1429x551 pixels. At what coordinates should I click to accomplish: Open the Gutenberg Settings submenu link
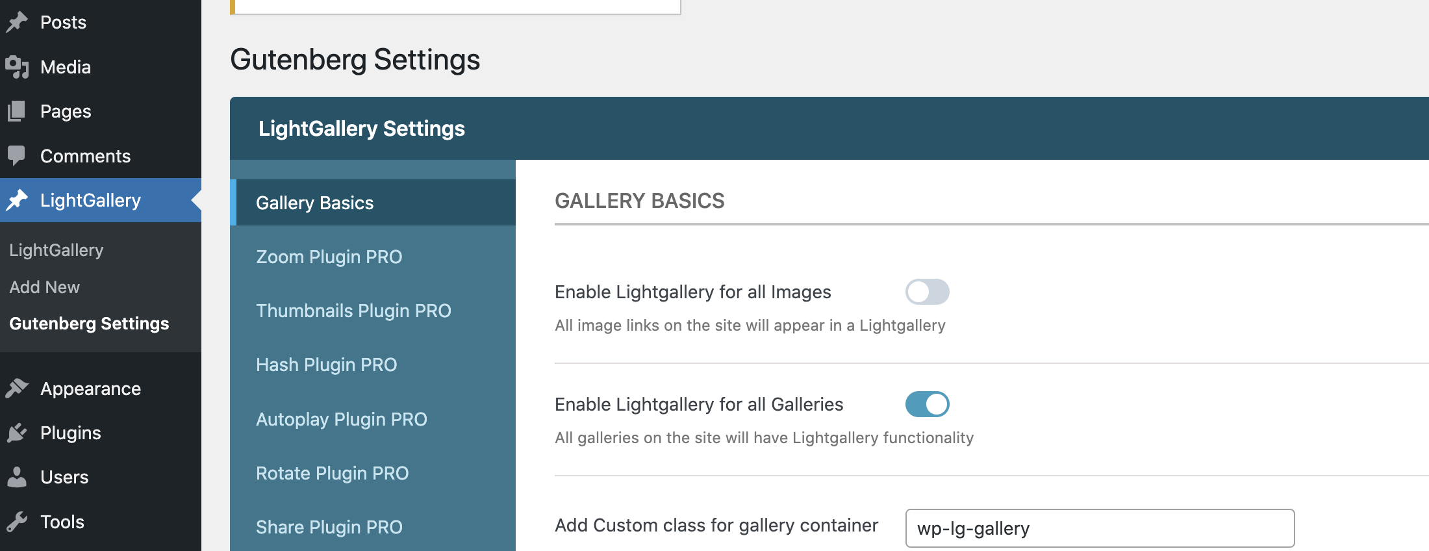pos(89,323)
